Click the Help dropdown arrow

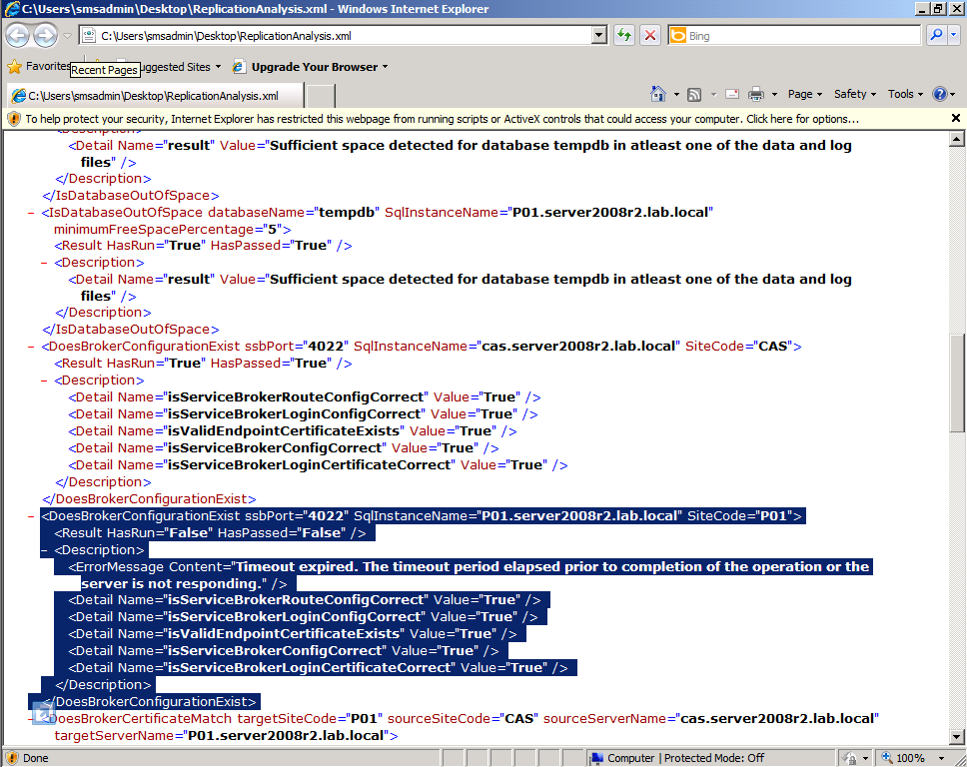point(953,94)
